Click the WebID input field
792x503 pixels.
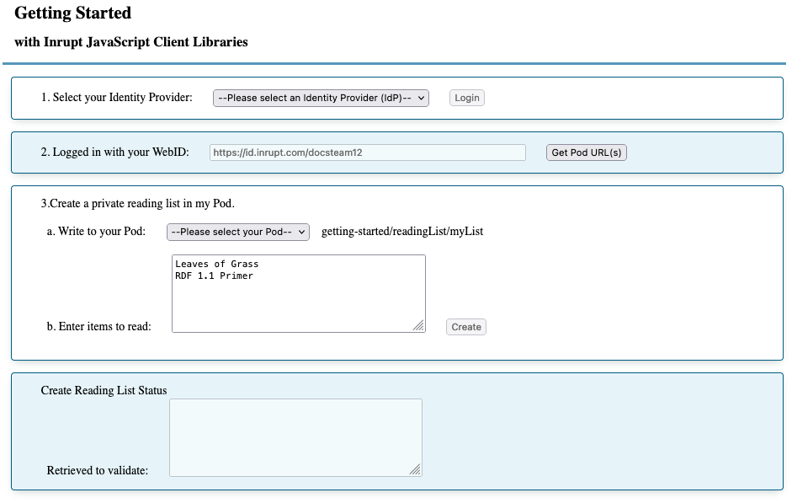click(x=367, y=153)
